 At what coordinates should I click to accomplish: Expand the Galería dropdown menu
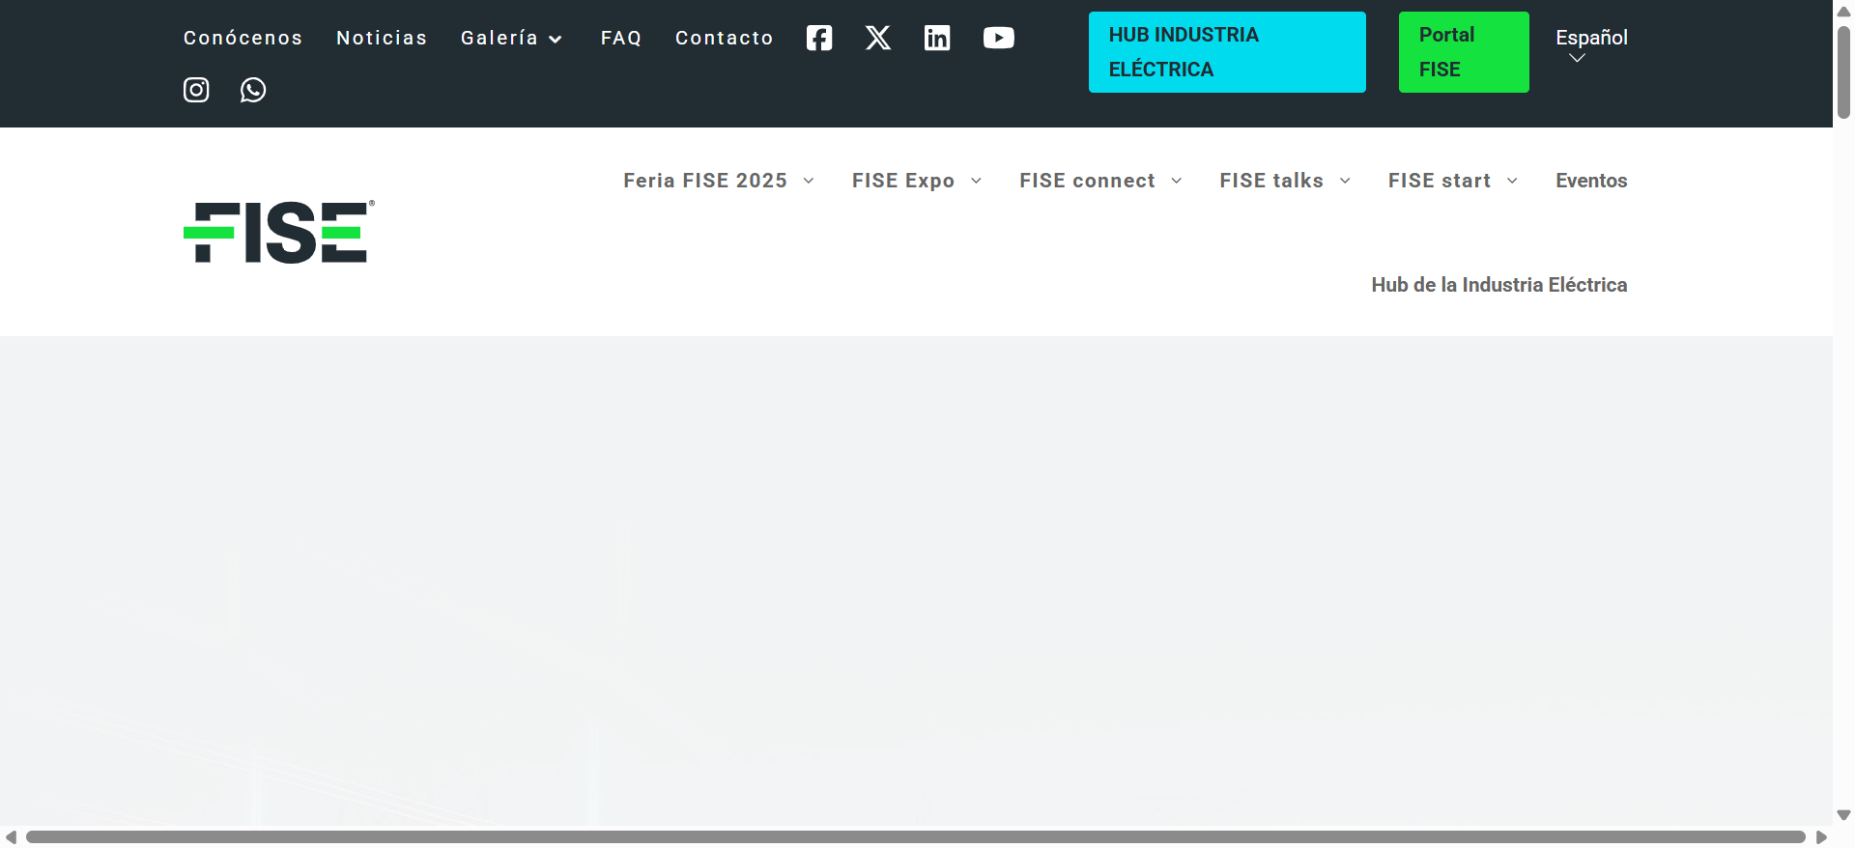click(x=512, y=38)
